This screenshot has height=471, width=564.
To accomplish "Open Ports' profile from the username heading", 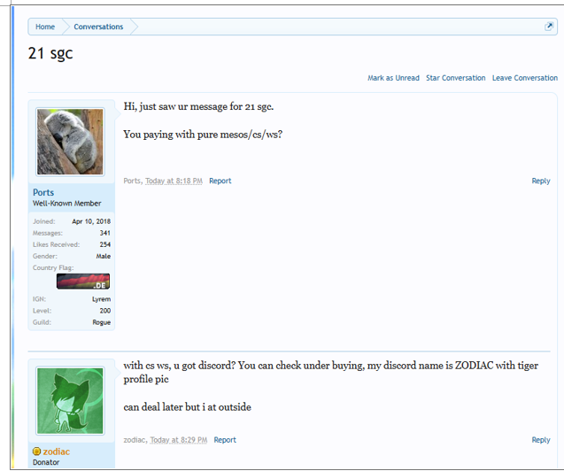I will click(43, 192).
